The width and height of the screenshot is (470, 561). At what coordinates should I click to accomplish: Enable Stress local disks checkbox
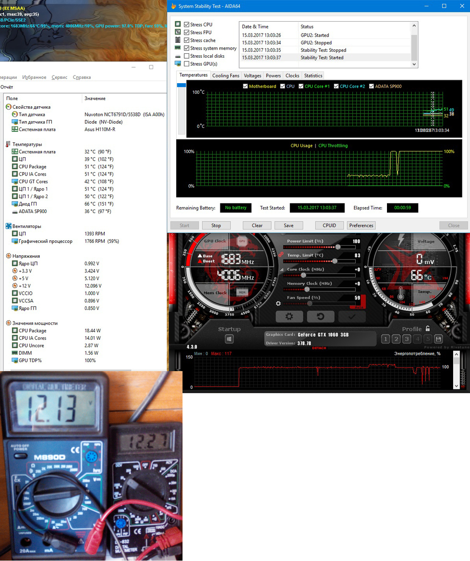tap(187, 56)
